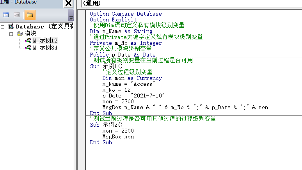This screenshot has width=302, height=170.
Task: Click the line 'p_Date = "2021-7-10"'
Action: coord(133,96)
